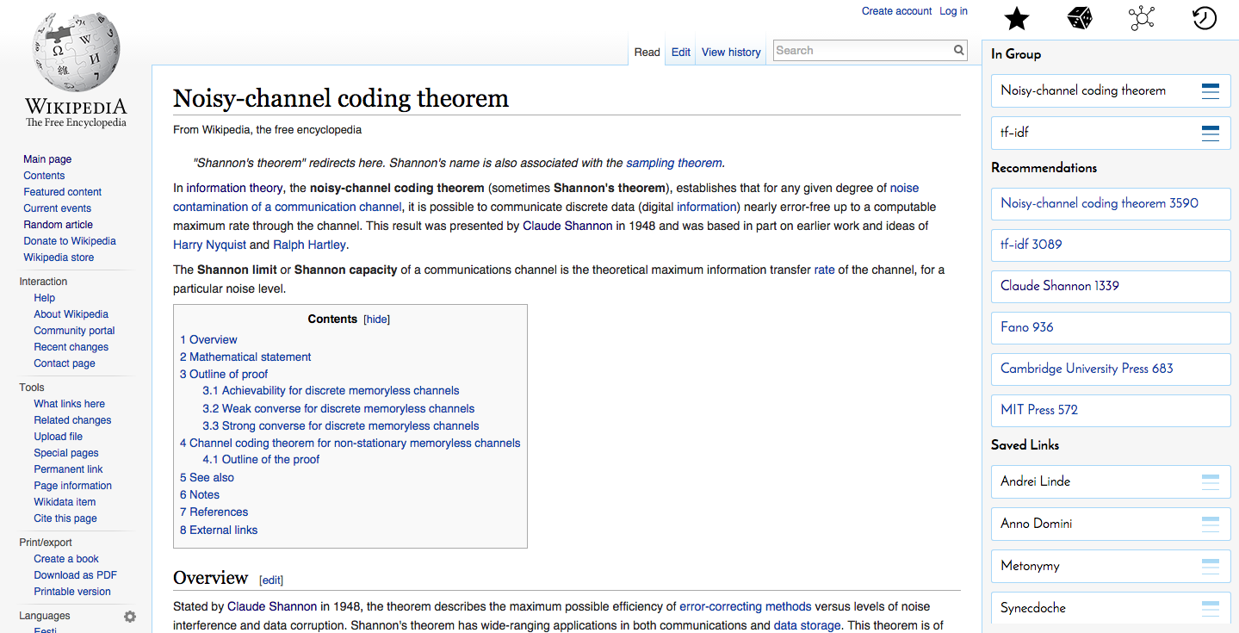Open Fano 936 recommendation
Screen dimensions: 1239x633
1111,327
